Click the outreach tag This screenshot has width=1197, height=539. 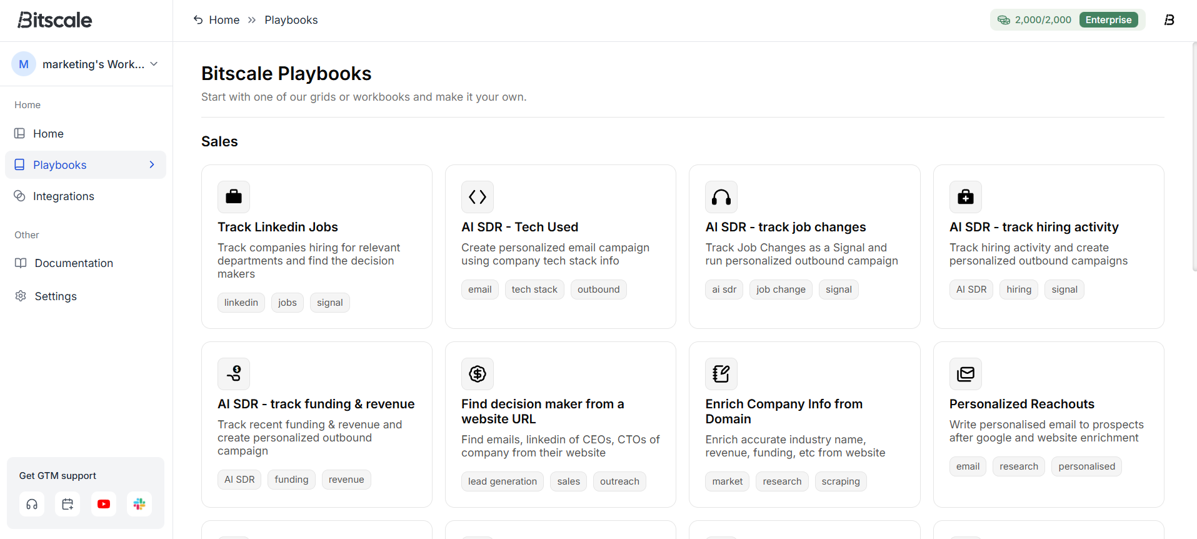pyautogui.click(x=619, y=481)
